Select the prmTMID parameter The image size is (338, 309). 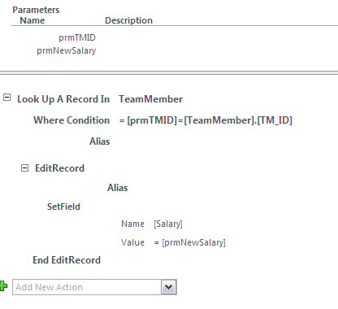[77, 37]
